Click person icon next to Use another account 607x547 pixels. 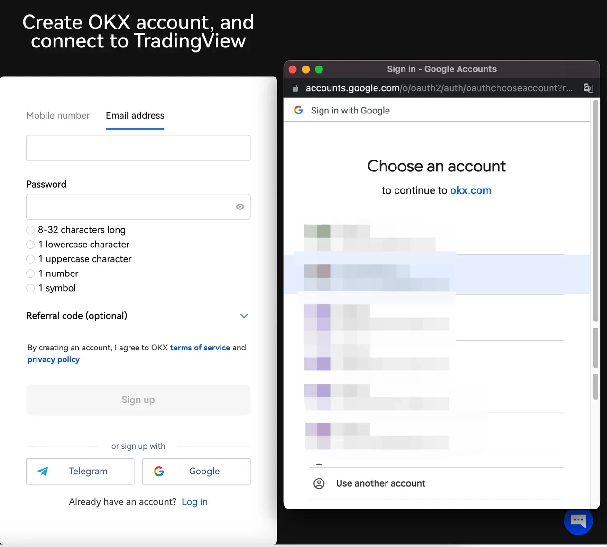click(x=319, y=483)
